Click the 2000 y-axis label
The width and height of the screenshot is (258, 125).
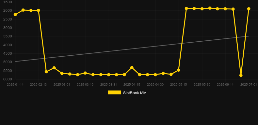click(8, 10)
